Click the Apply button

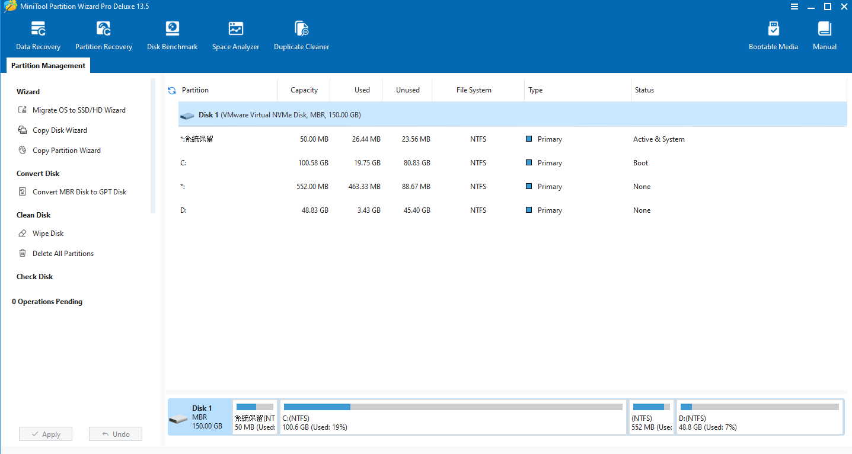(x=46, y=434)
